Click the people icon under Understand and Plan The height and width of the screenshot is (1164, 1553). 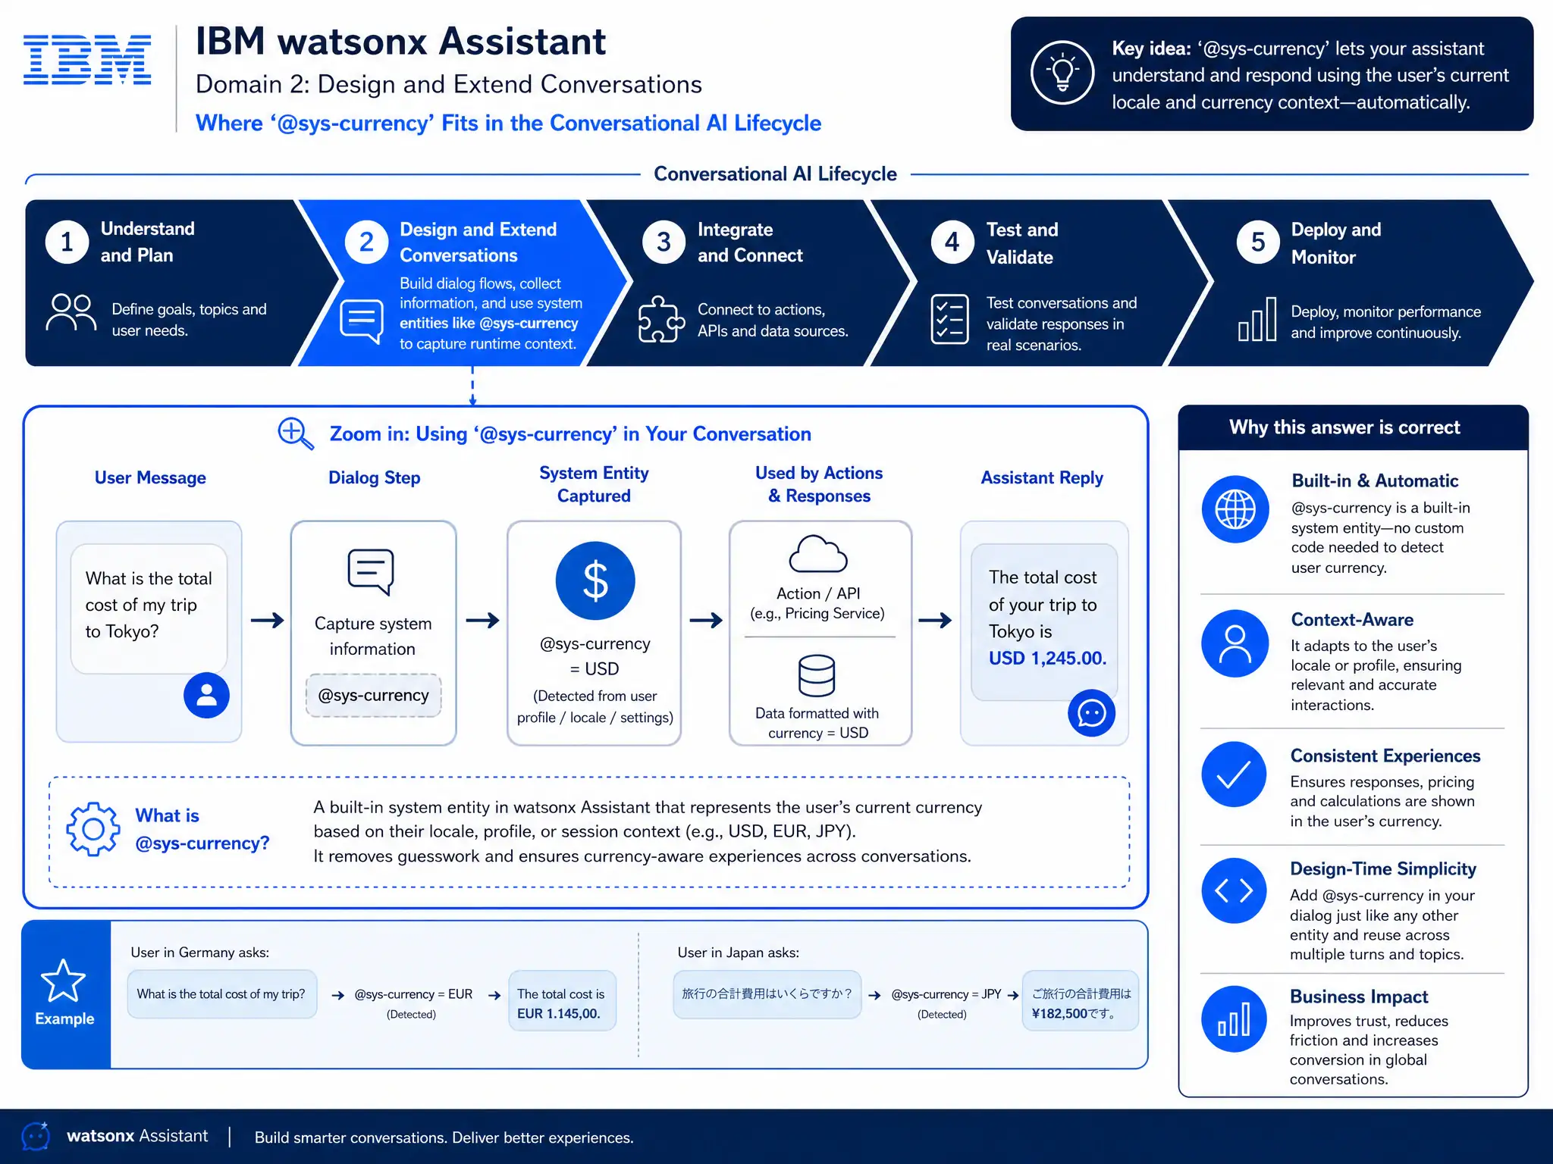click(x=71, y=312)
